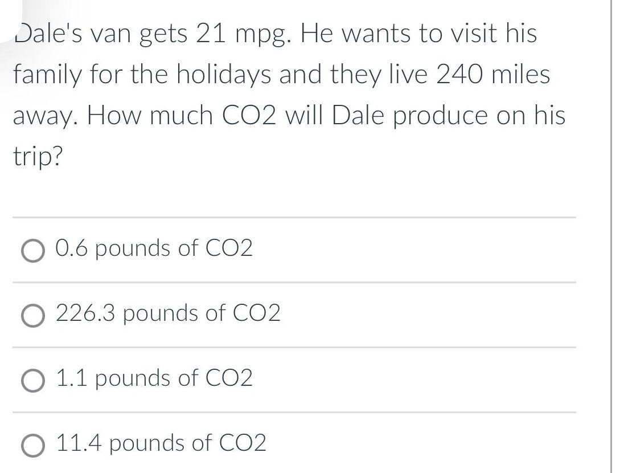Click the answer label reading 0.6 pounds of CO2
Viewport: 624px width, 473px height.
[154, 248]
